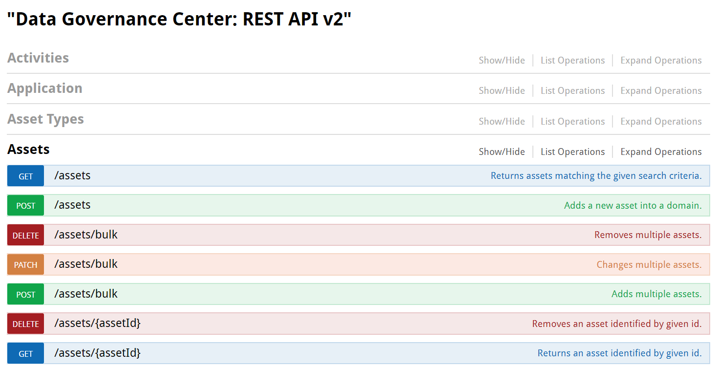Click the DELETE badge for /assets/bulk
718x369 pixels.
pyautogui.click(x=25, y=235)
